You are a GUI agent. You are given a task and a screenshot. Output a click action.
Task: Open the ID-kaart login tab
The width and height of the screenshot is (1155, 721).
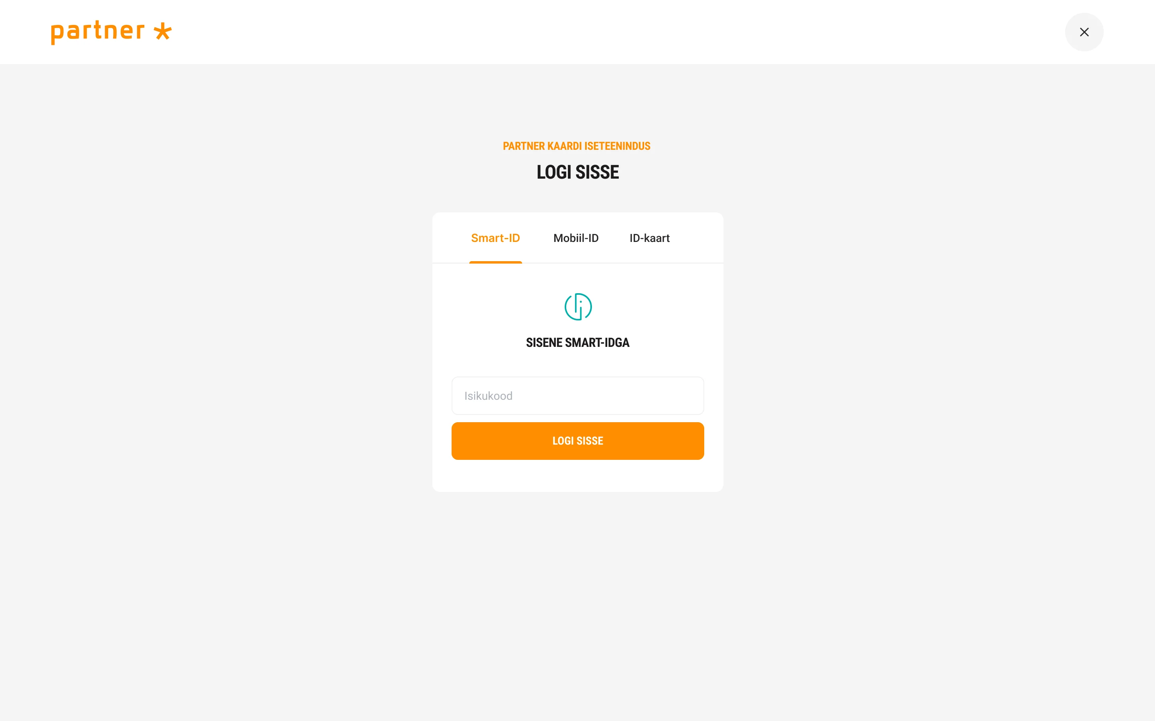tap(649, 238)
